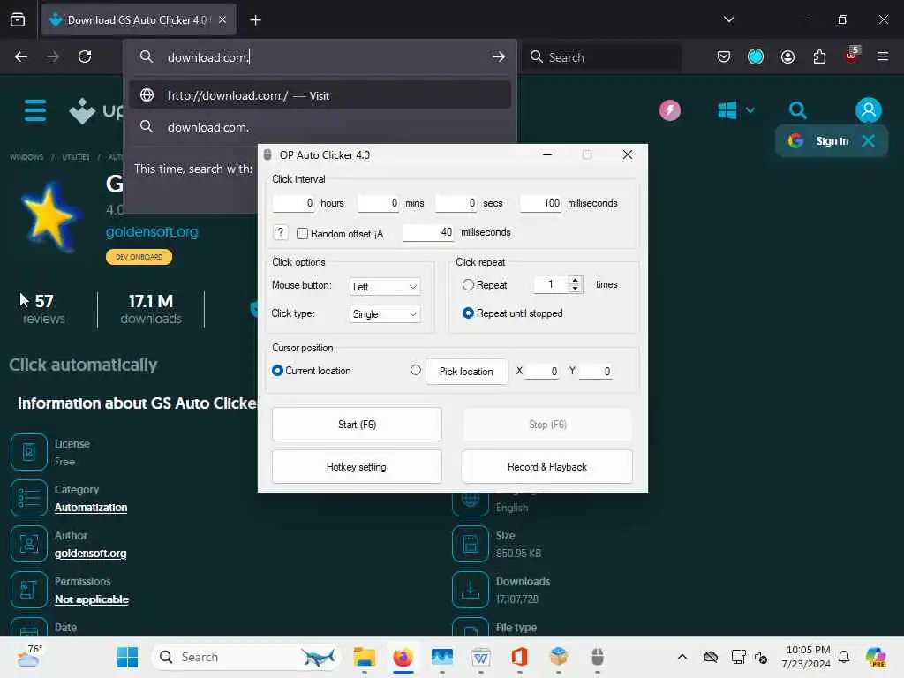The image size is (904, 678).
Task: Click the milliseconds interval field showing 100
Action: [x=541, y=203]
